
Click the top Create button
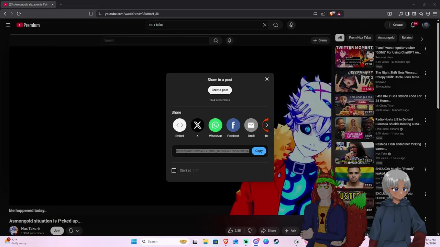395,25
